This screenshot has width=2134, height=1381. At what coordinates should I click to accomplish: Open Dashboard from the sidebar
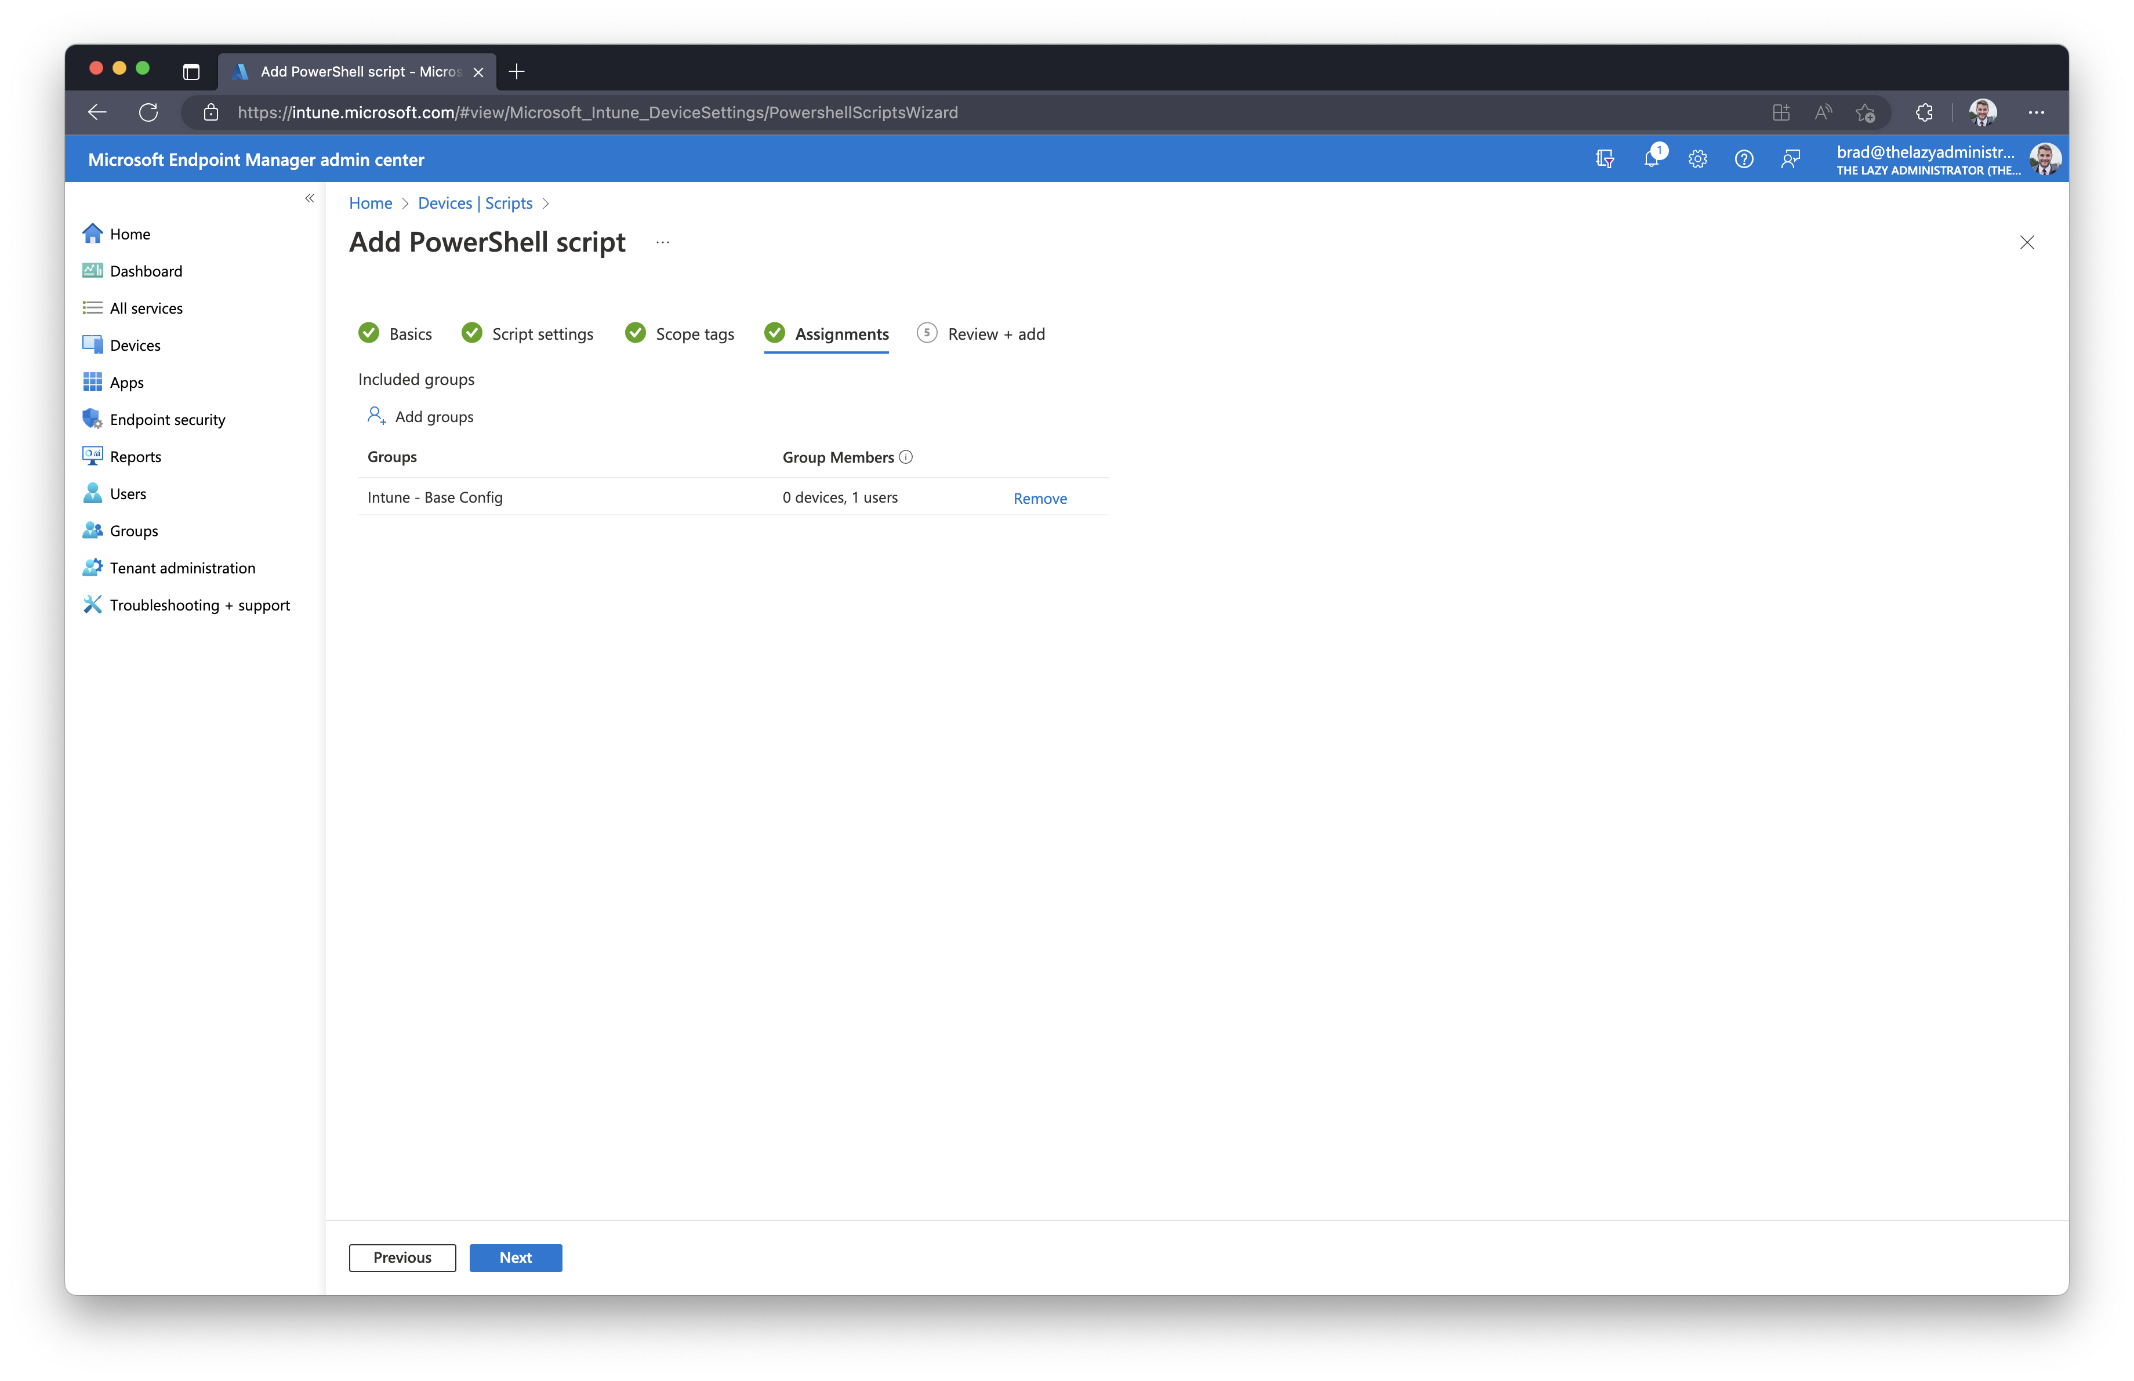pyautogui.click(x=133, y=271)
